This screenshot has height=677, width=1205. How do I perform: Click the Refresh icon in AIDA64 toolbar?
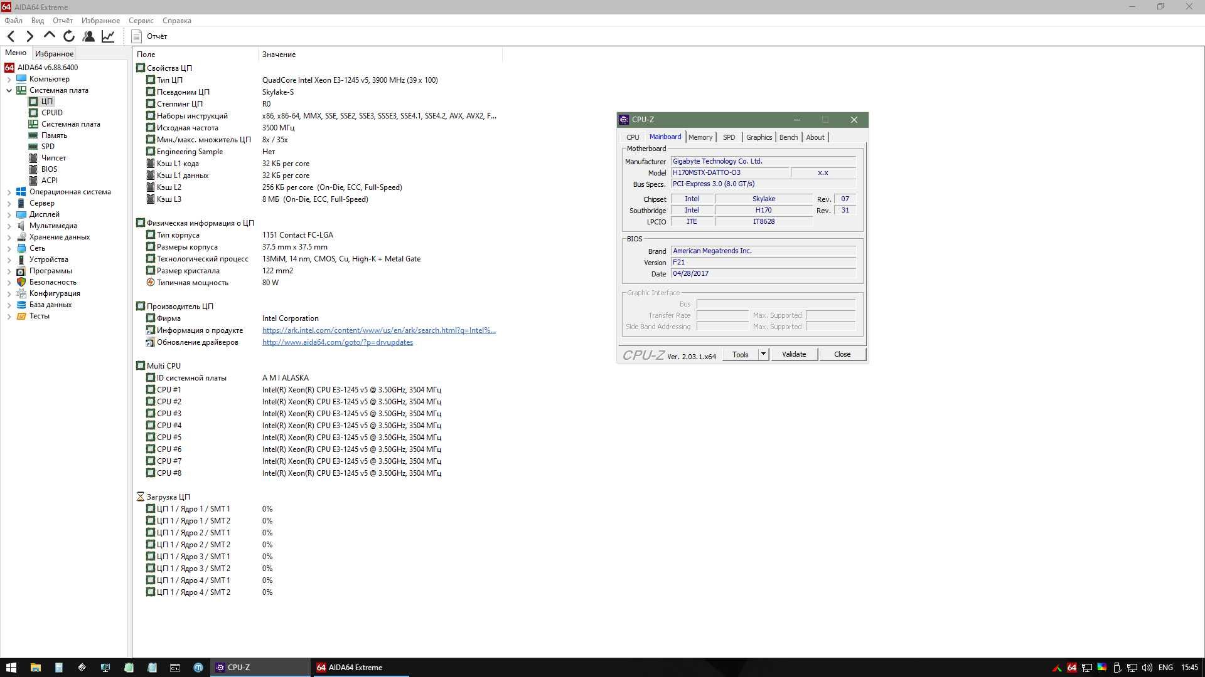(x=69, y=36)
